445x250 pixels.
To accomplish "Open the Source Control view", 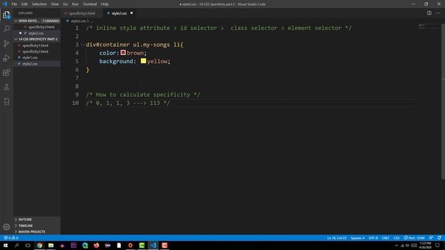I will [x=6, y=43].
